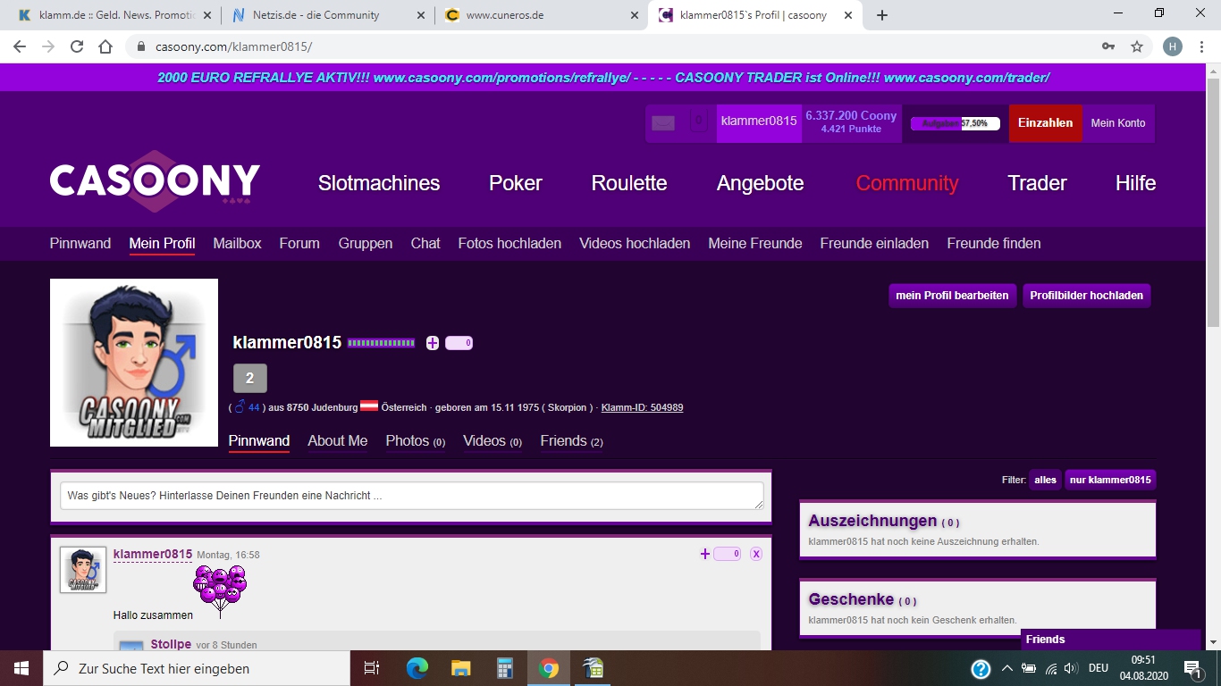Viewport: 1221px width, 686px height.
Task: Open the Chrome profile avatar H
Action: [1172, 46]
